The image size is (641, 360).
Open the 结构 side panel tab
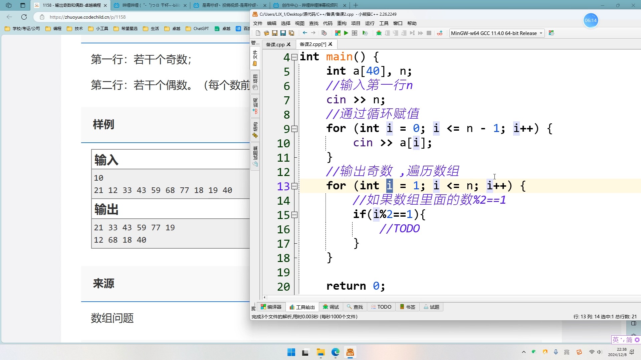coord(255,130)
